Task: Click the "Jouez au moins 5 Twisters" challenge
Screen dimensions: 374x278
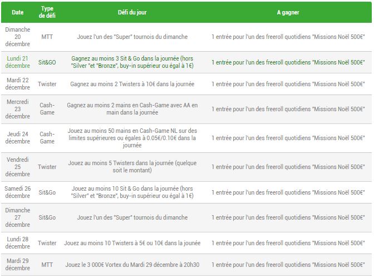Action: (132, 167)
